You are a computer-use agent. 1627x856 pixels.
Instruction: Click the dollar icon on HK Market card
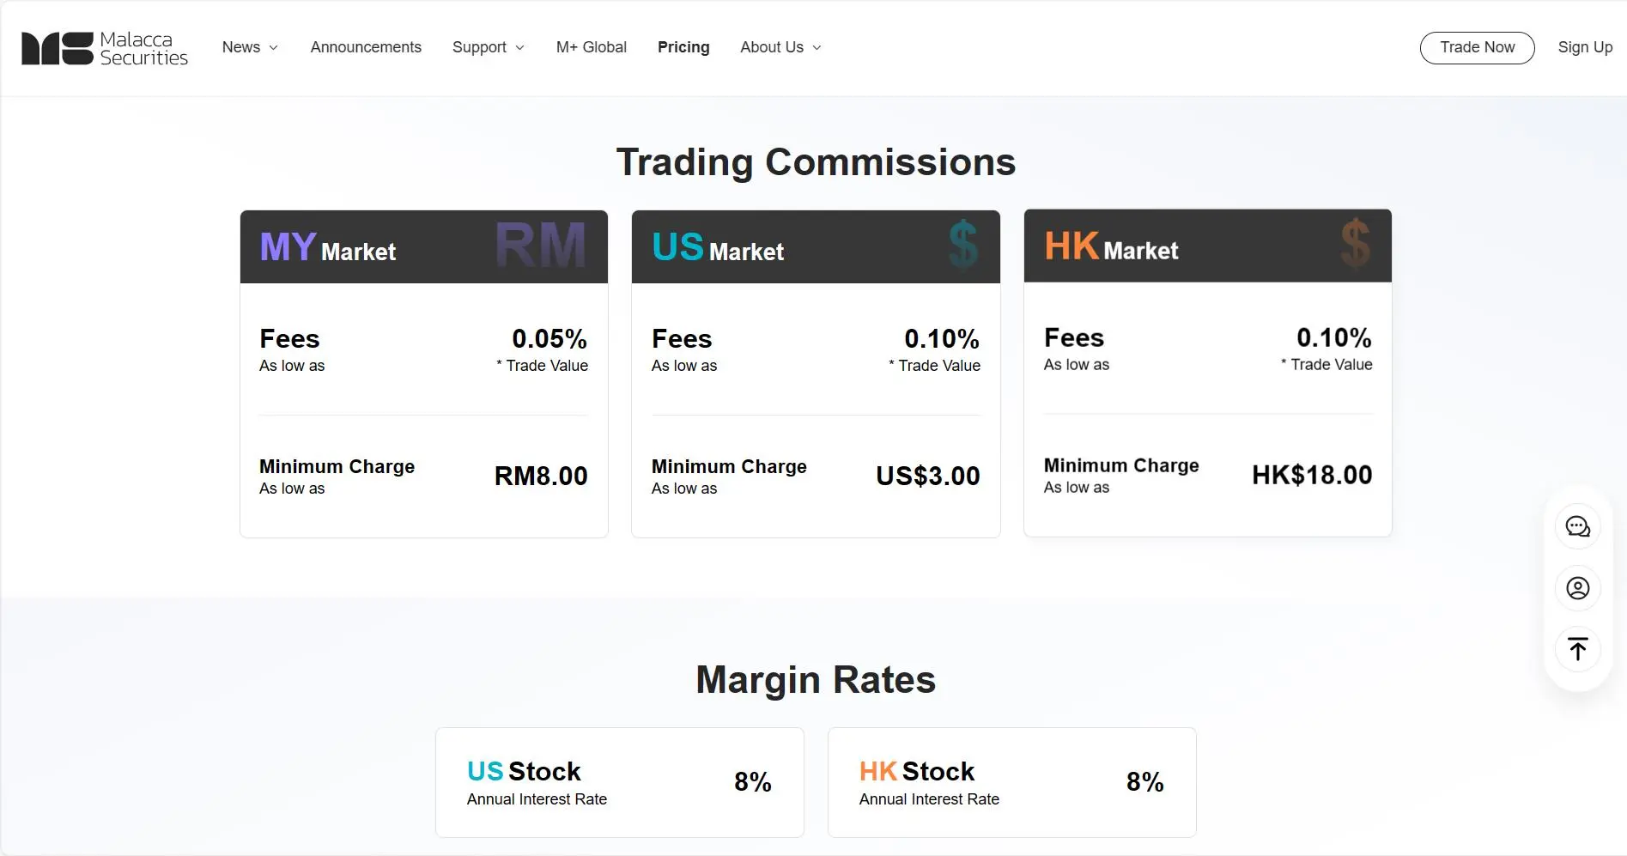click(x=1356, y=244)
